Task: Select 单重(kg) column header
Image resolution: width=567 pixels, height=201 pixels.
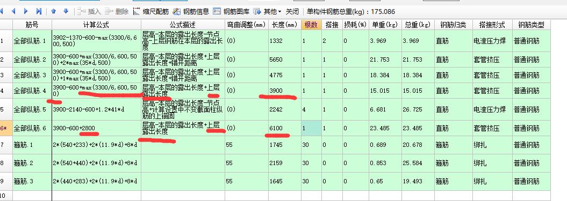Action: coord(385,25)
